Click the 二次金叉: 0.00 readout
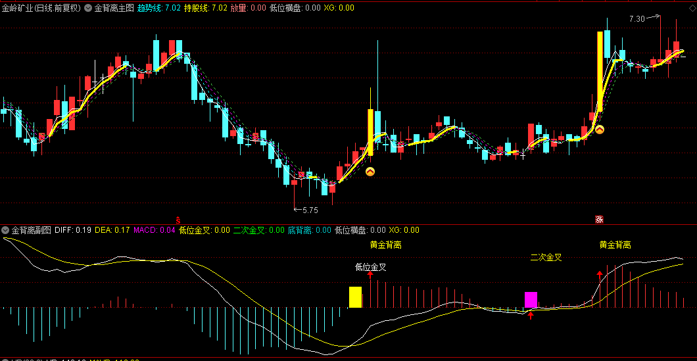The image size is (697, 361). click(258, 230)
